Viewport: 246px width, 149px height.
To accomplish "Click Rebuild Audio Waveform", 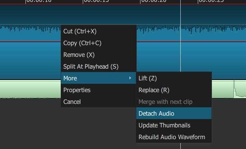I will pos(174,137).
